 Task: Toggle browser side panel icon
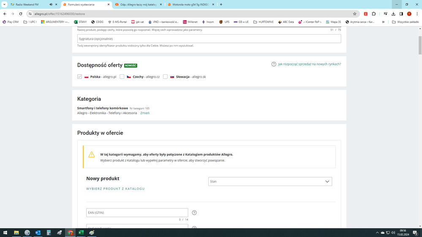coord(401,13)
